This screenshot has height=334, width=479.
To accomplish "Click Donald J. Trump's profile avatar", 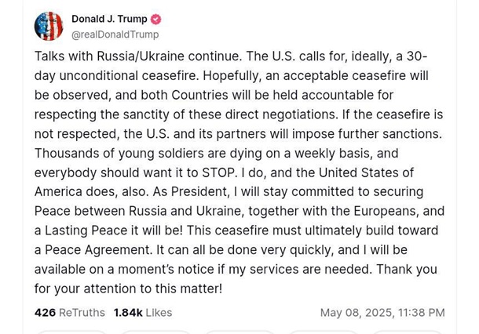I will pos(49,26).
